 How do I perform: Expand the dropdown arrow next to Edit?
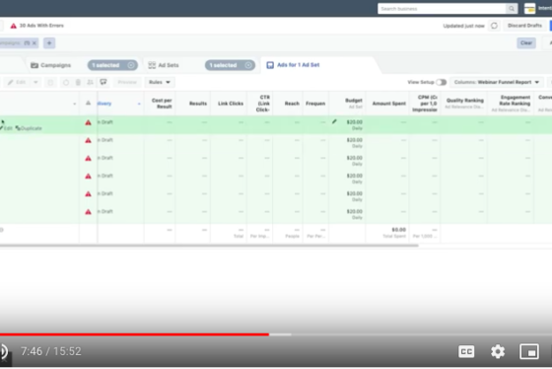[35, 82]
